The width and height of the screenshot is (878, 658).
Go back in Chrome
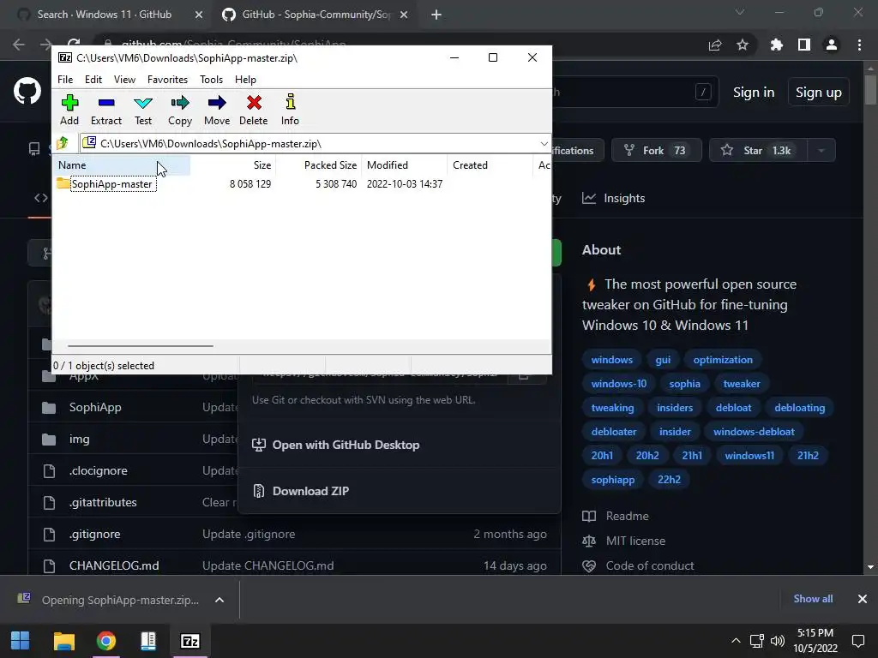19,45
